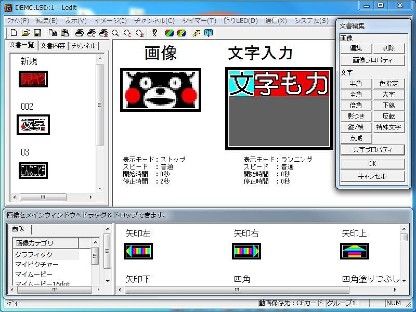Viewport: 416px width, 312px height.
Task: Toggle 反転 inverted text style
Action: coord(388,116)
